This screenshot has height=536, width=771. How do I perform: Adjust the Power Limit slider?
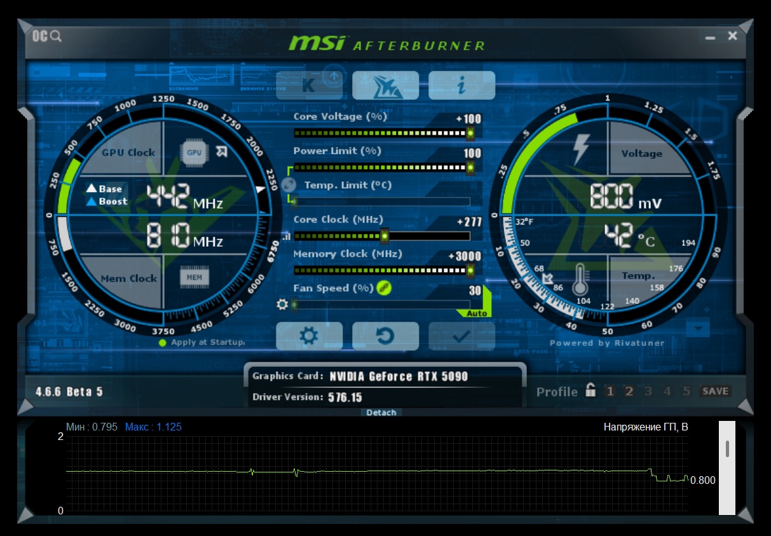(x=383, y=167)
